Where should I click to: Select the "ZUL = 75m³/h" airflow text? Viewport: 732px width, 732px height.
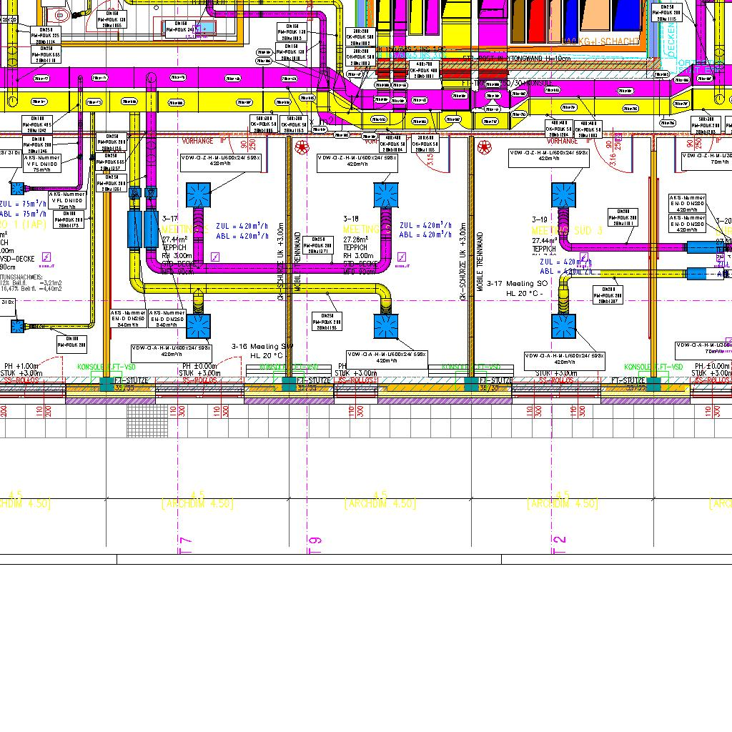pos(23,204)
